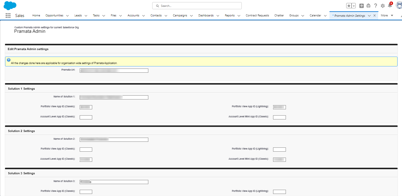Viewport: 402px width, 196px height.
Task: Expand the Contacts tab chevron
Action: [x=166, y=16]
